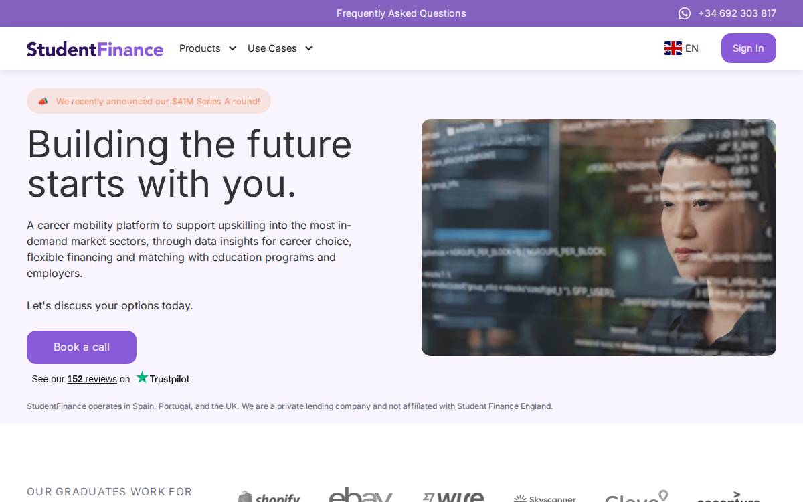Image resolution: width=803 pixels, height=502 pixels.
Task: Click the Accenture logo
Action: pos(728,497)
